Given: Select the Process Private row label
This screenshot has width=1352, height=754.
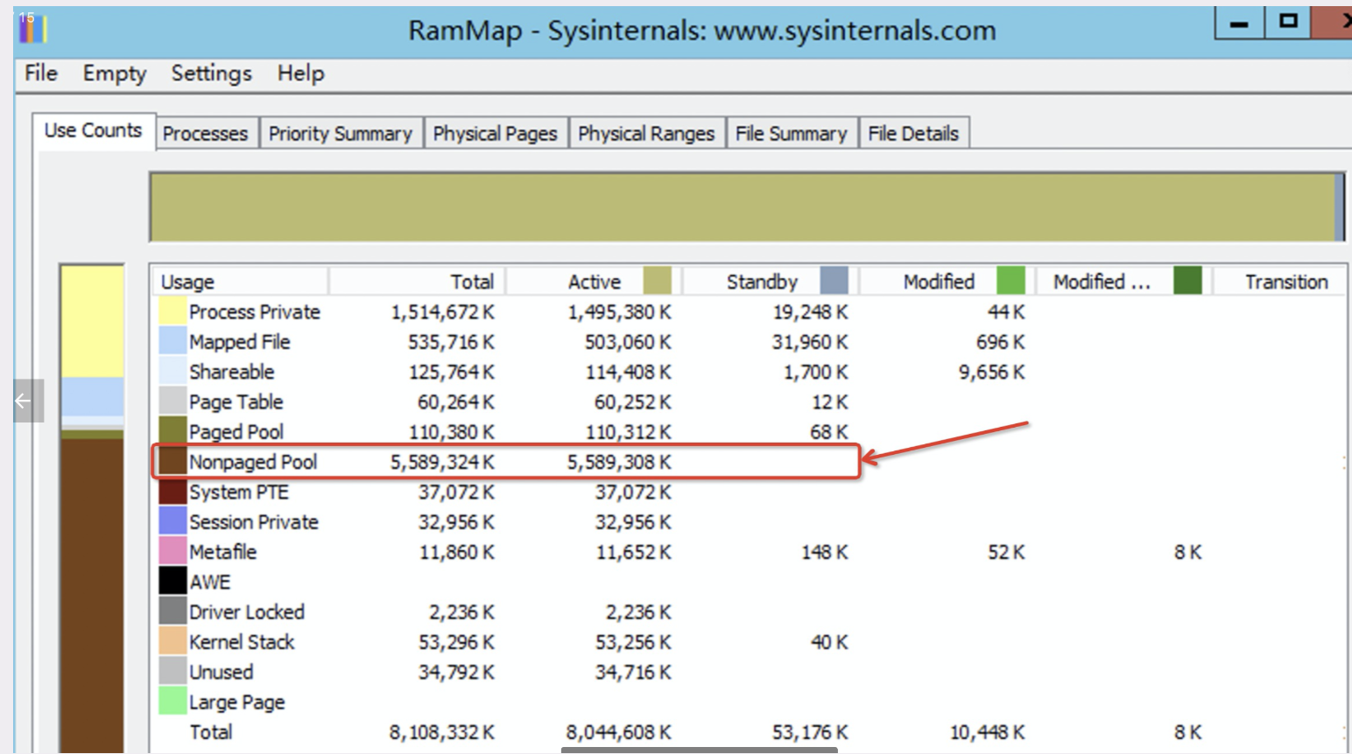Looking at the screenshot, I should (x=255, y=312).
